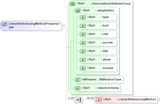Screen dimensions: 160x104
Task: Click the AG icon of simpleAttrs
Action: click(x=77, y=11)
